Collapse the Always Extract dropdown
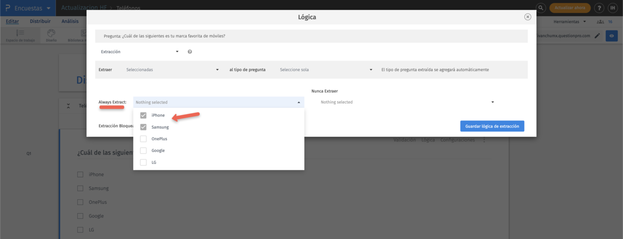 [219, 102]
